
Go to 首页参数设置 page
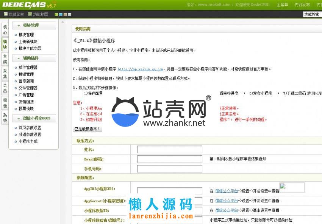30,128
